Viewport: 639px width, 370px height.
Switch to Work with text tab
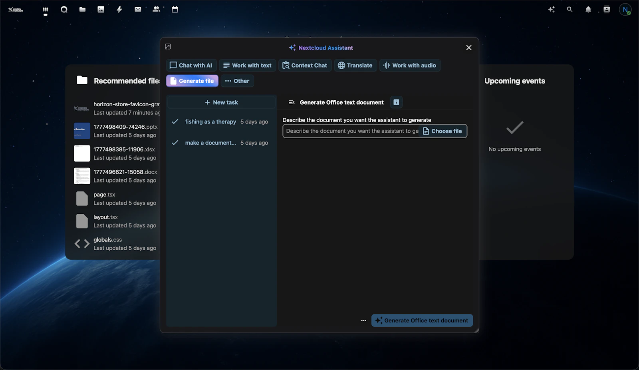point(247,66)
